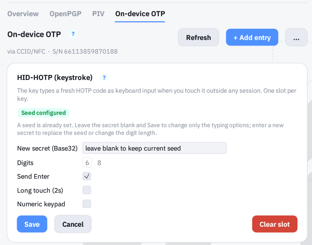The width and height of the screenshot is (312, 245).
Task: Switch to the OpenPGP tab
Action: click(65, 14)
